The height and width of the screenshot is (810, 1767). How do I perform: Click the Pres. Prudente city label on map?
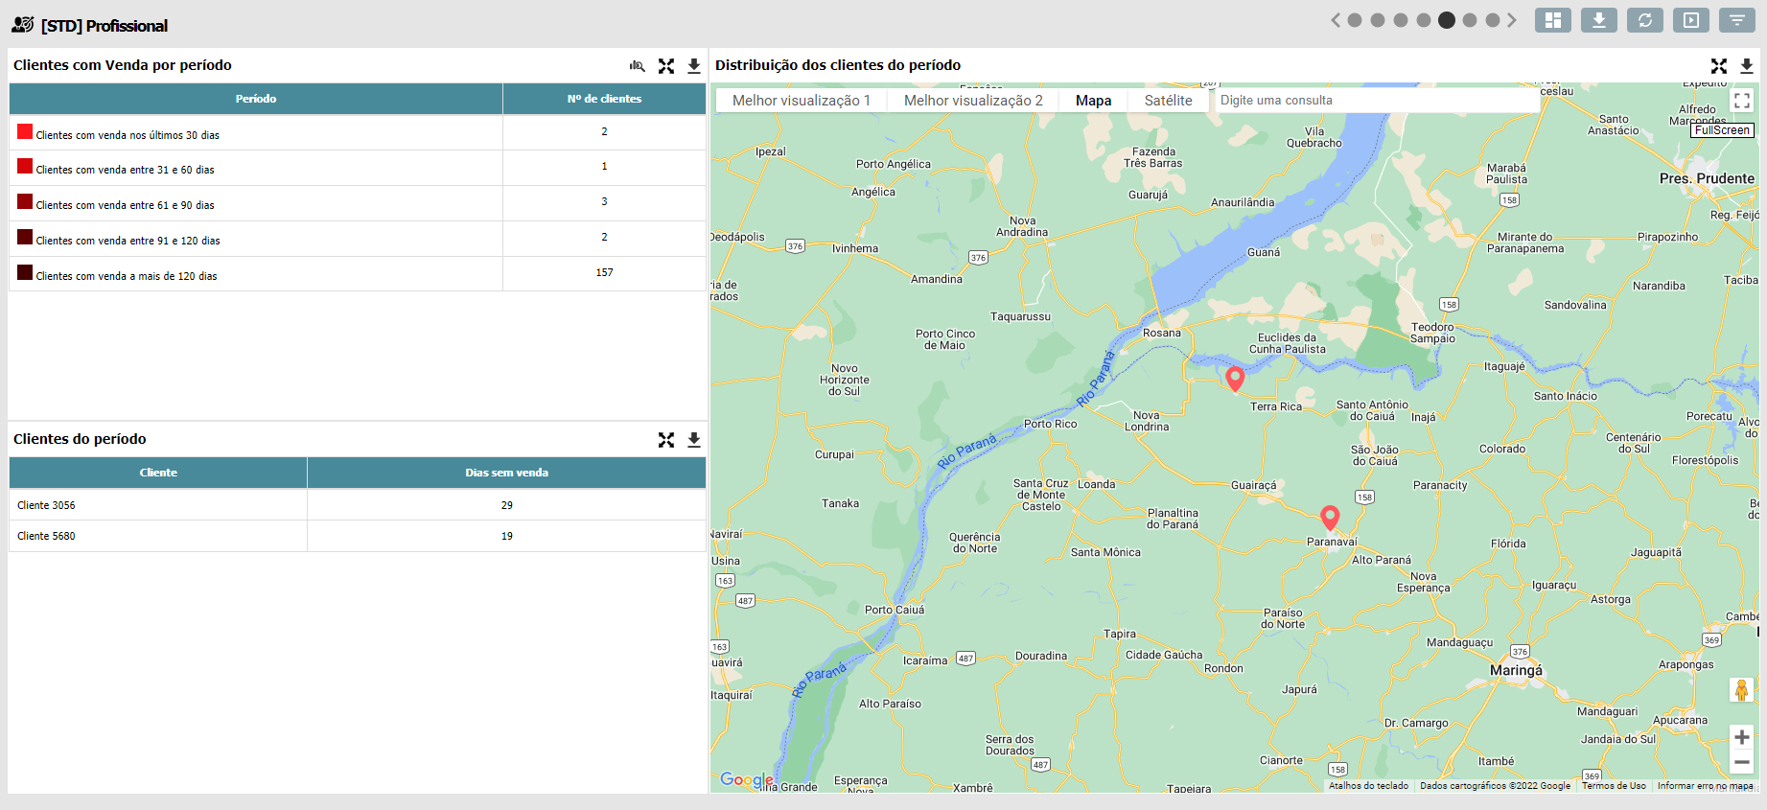pyautogui.click(x=1707, y=178)
